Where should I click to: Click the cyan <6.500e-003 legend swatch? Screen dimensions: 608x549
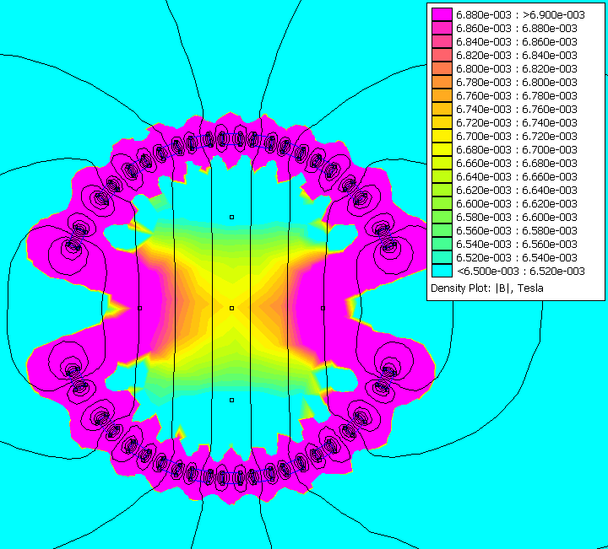click(441, 271)
